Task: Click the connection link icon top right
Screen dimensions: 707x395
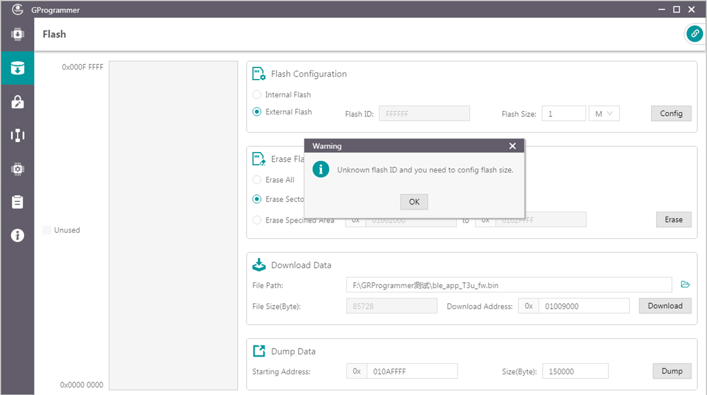Action: tap(694, 34)
